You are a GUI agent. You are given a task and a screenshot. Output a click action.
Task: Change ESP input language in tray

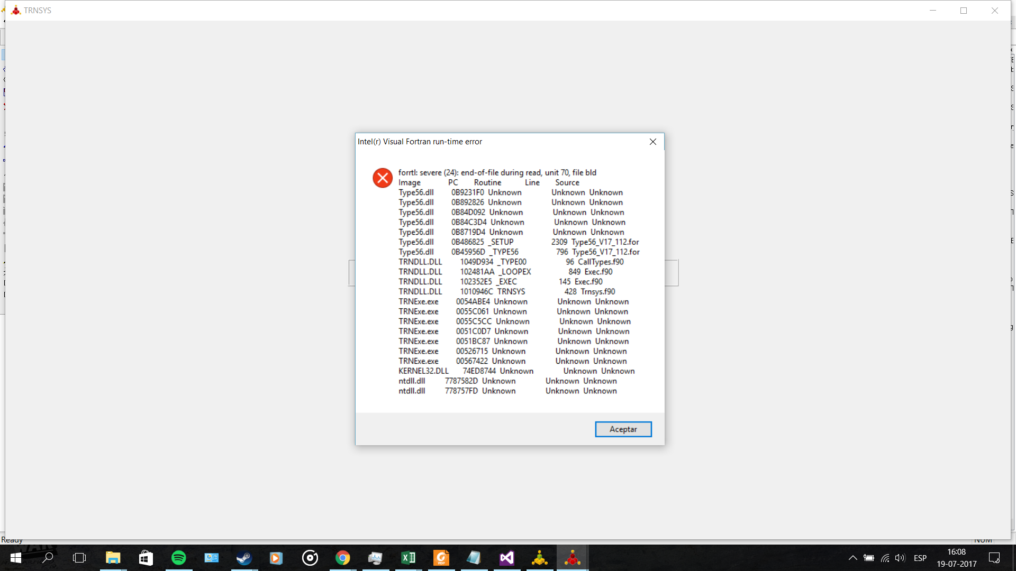pyautogui.click(x=920, y=558)
